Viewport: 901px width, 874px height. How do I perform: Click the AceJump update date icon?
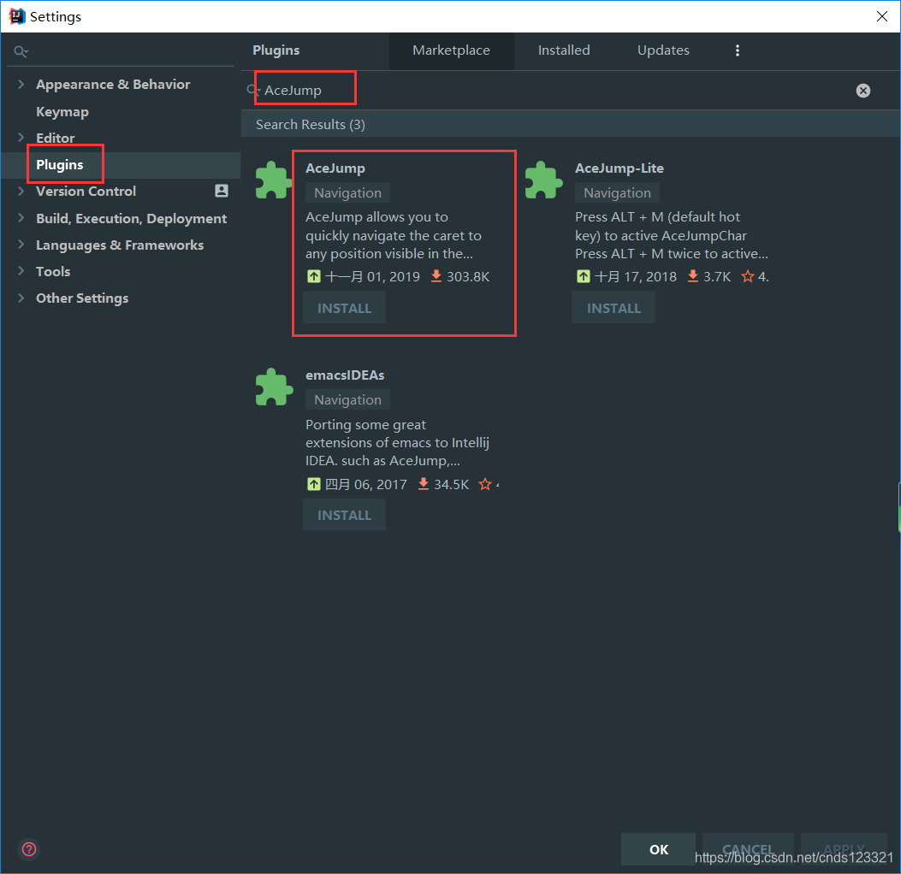point(314,276)
